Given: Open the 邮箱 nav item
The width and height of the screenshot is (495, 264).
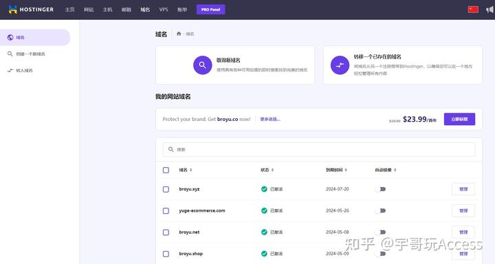Looking at the screenshot, I should pyautogui.click(x=126, y=10).
